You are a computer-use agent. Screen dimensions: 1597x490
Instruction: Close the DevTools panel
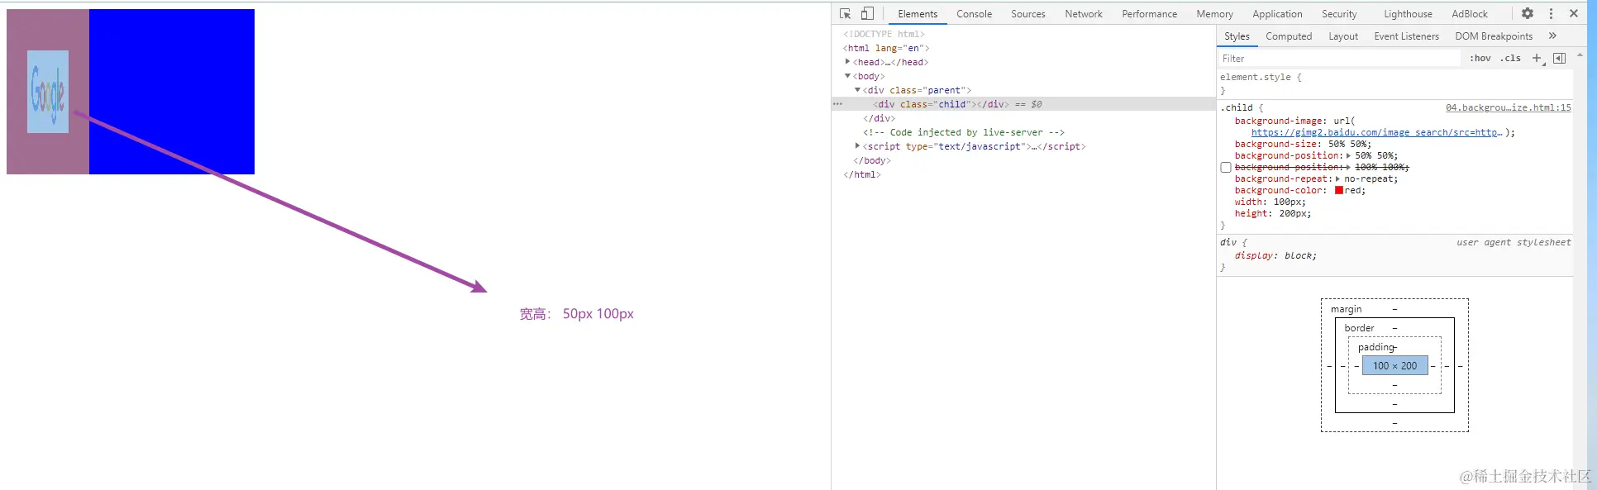(x=1574, y=13)
